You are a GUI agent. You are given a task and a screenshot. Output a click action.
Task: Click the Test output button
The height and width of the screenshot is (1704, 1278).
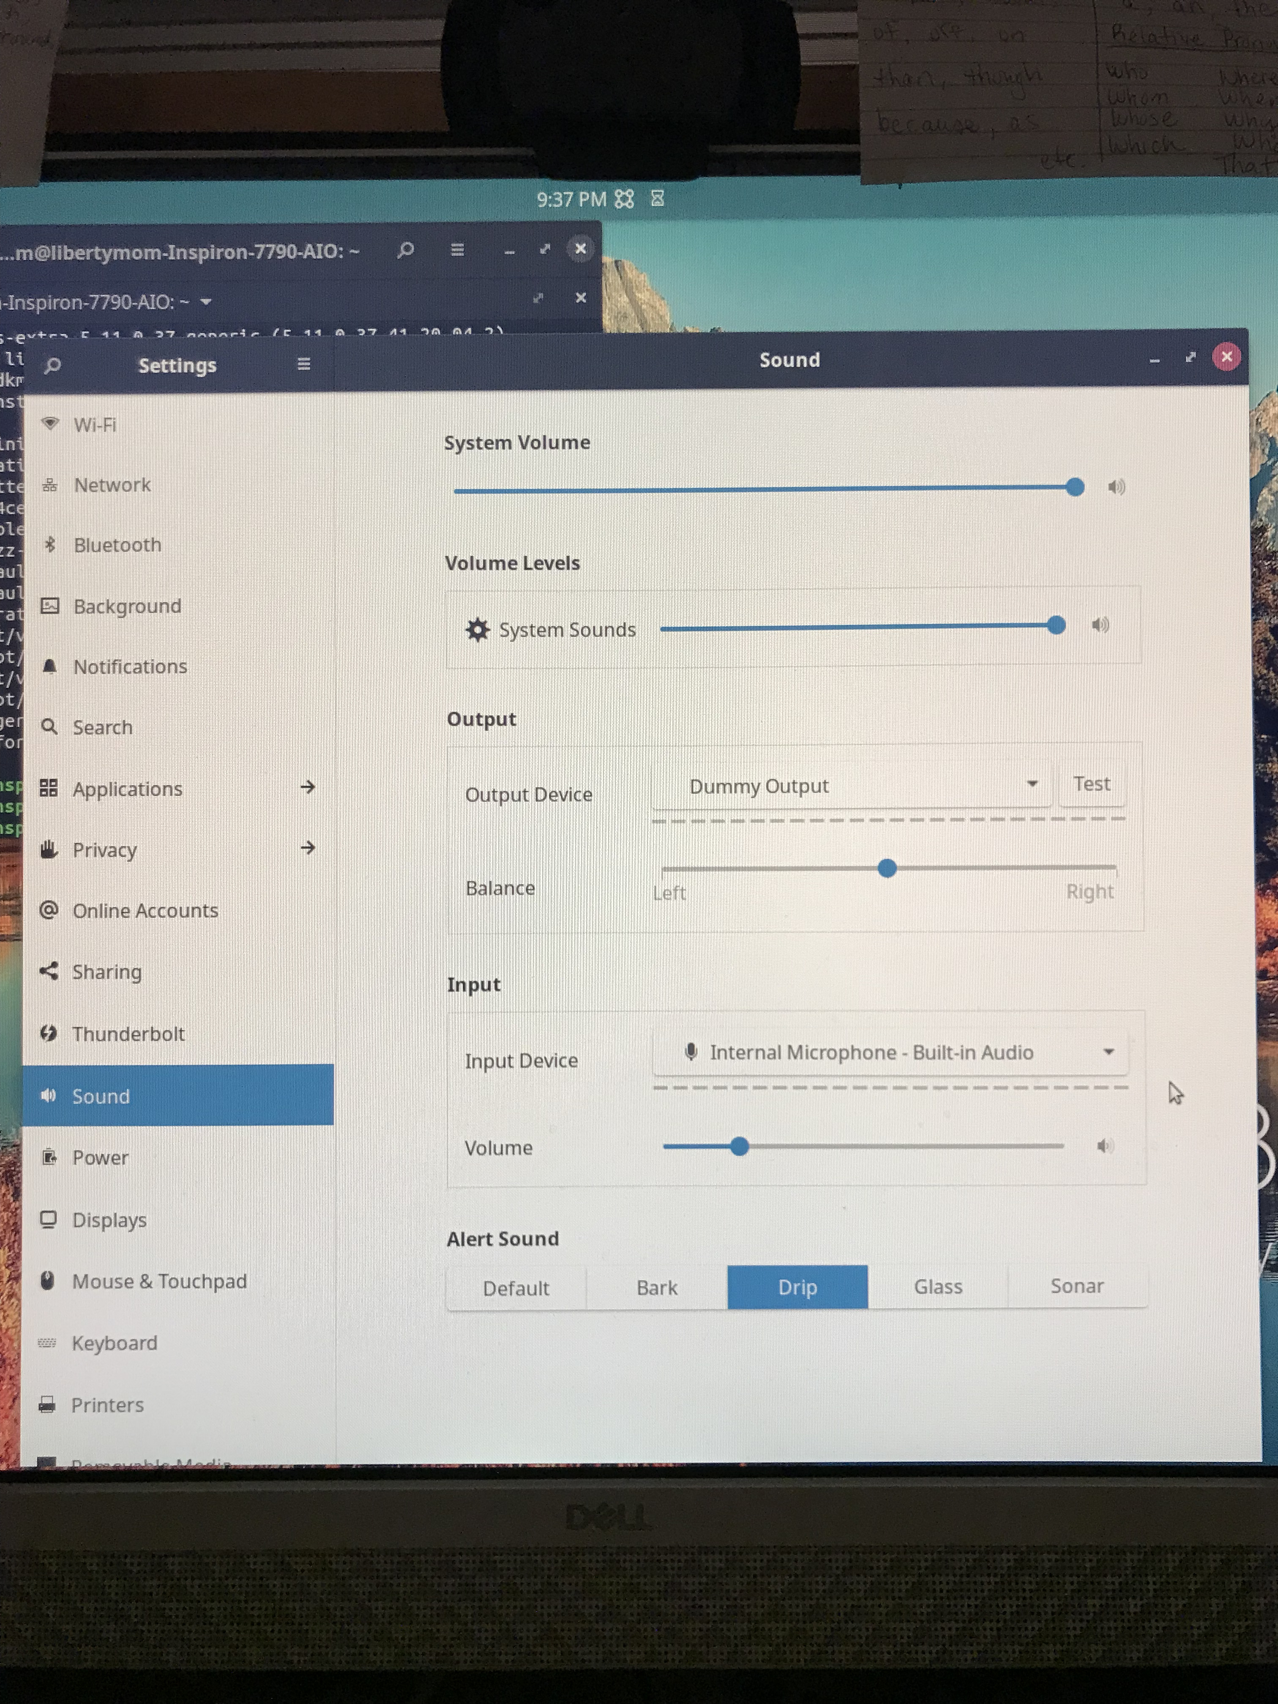pos(1091,784)
